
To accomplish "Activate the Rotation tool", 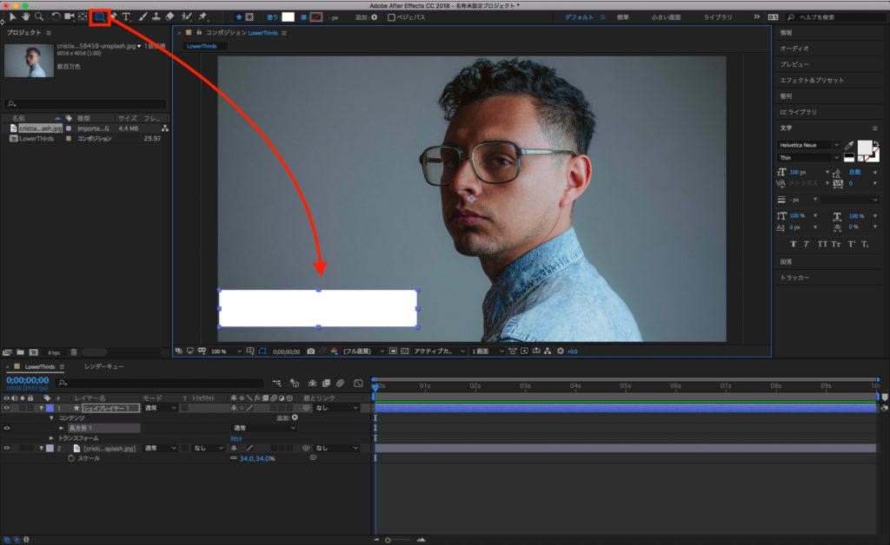I will tap(56, 16).
